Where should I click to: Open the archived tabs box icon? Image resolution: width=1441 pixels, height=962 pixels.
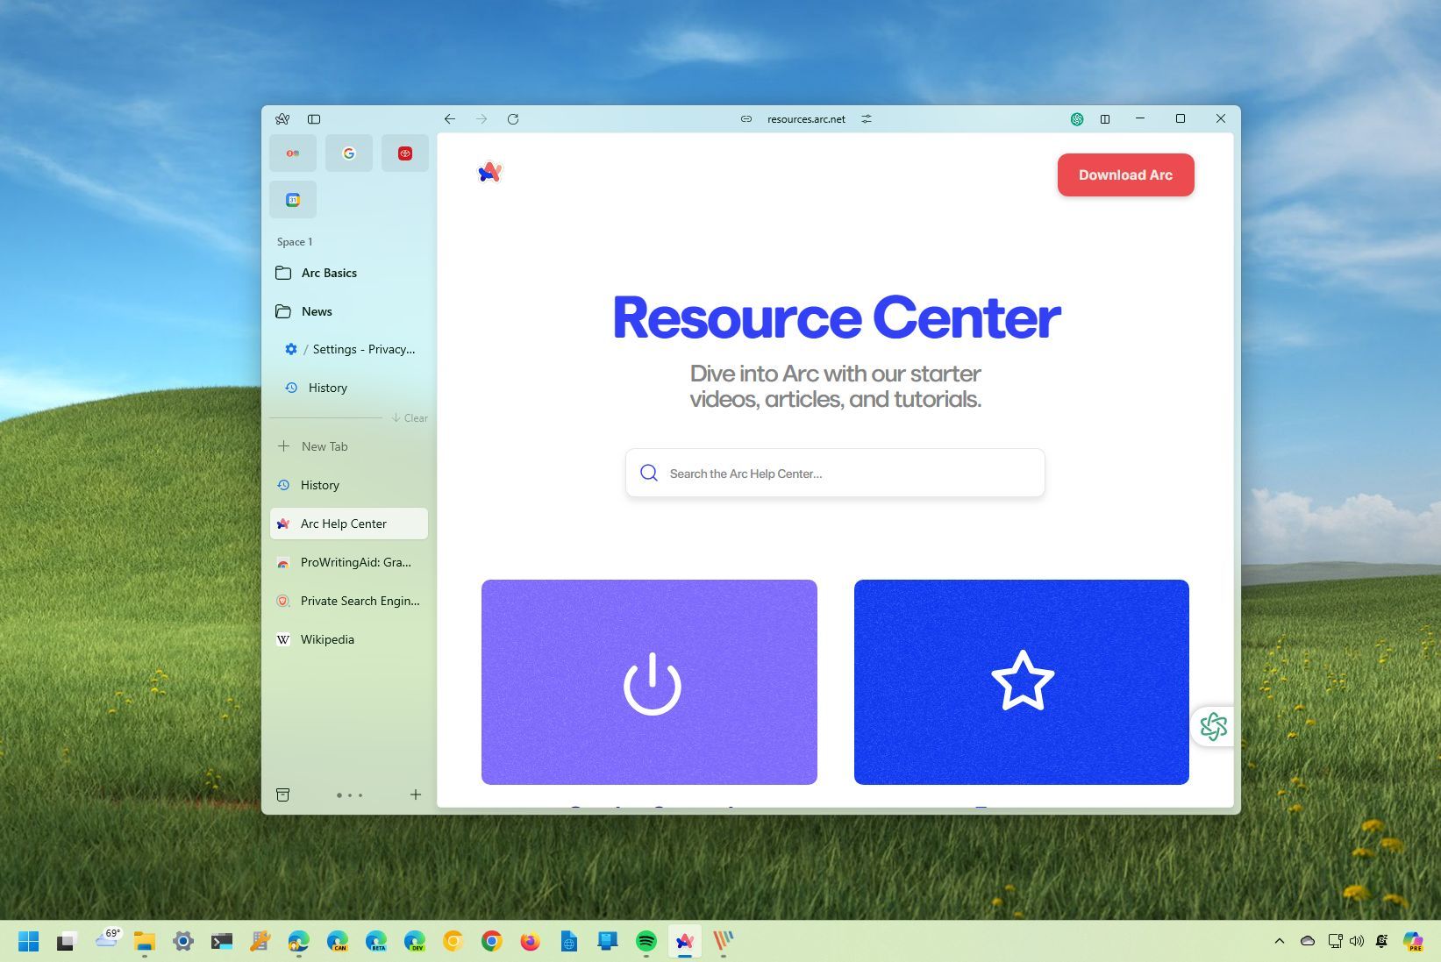[282, 795]
